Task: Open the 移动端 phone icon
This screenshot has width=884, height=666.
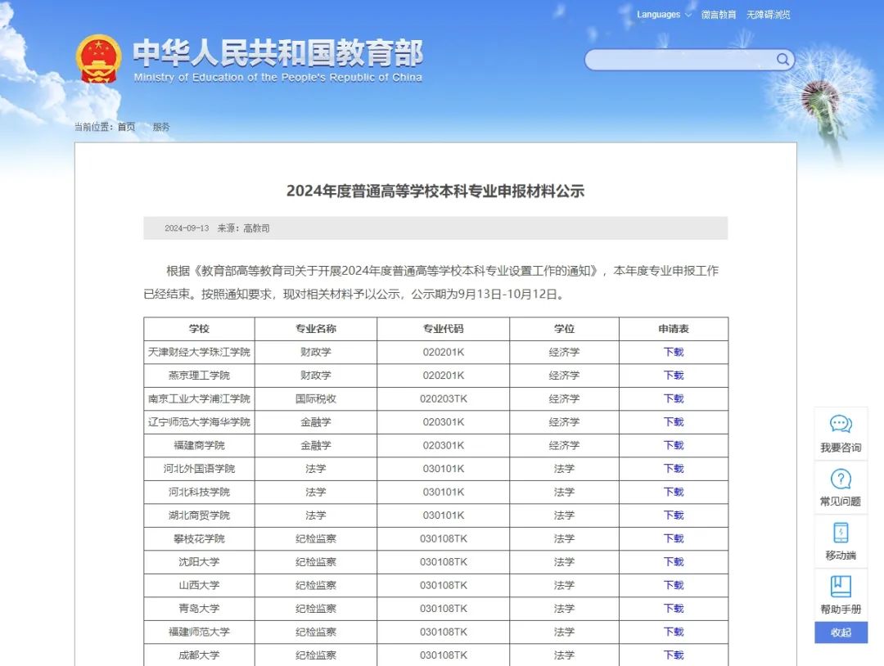Action: coord(841,533)
